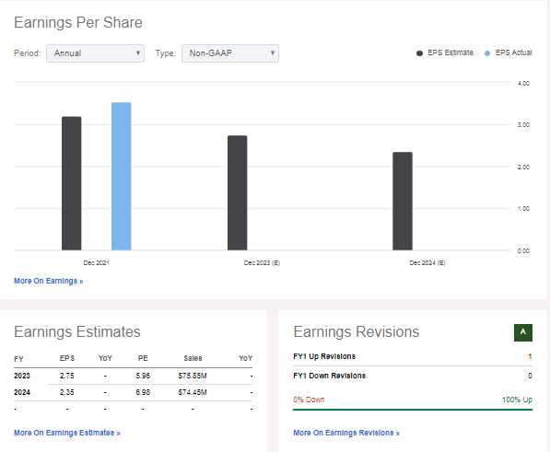Click the 2023 fiscal year row label
The image size is (550, 452).
click(x=22, y=376)
